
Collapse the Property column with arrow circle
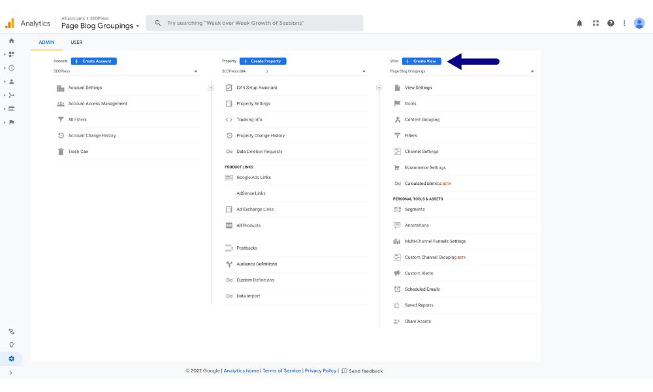(379, 88)
